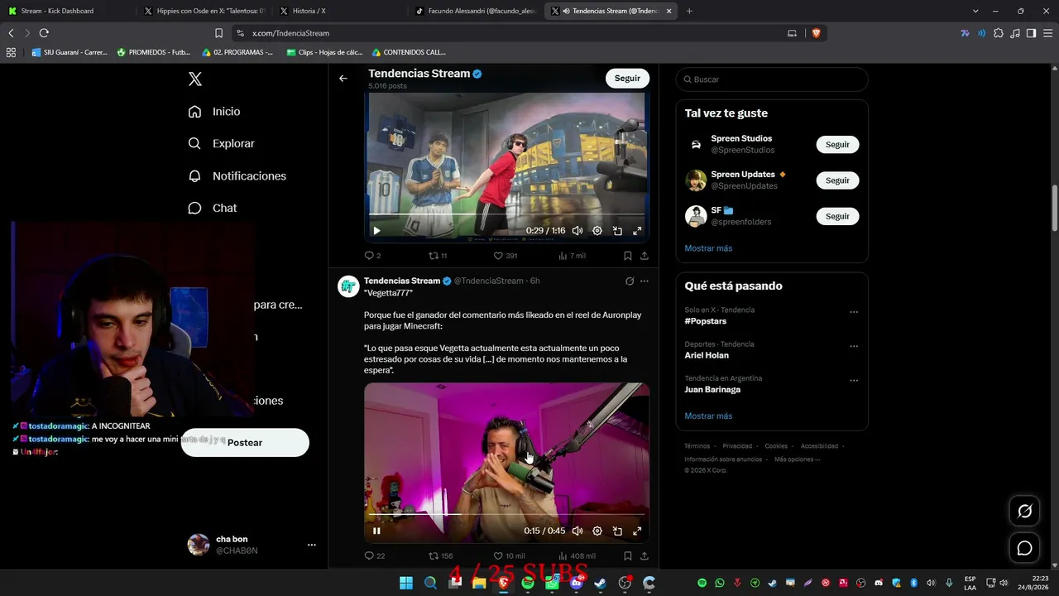
Task: Open settings gear on the 0:45 video
Action: (x=597, y=531)
